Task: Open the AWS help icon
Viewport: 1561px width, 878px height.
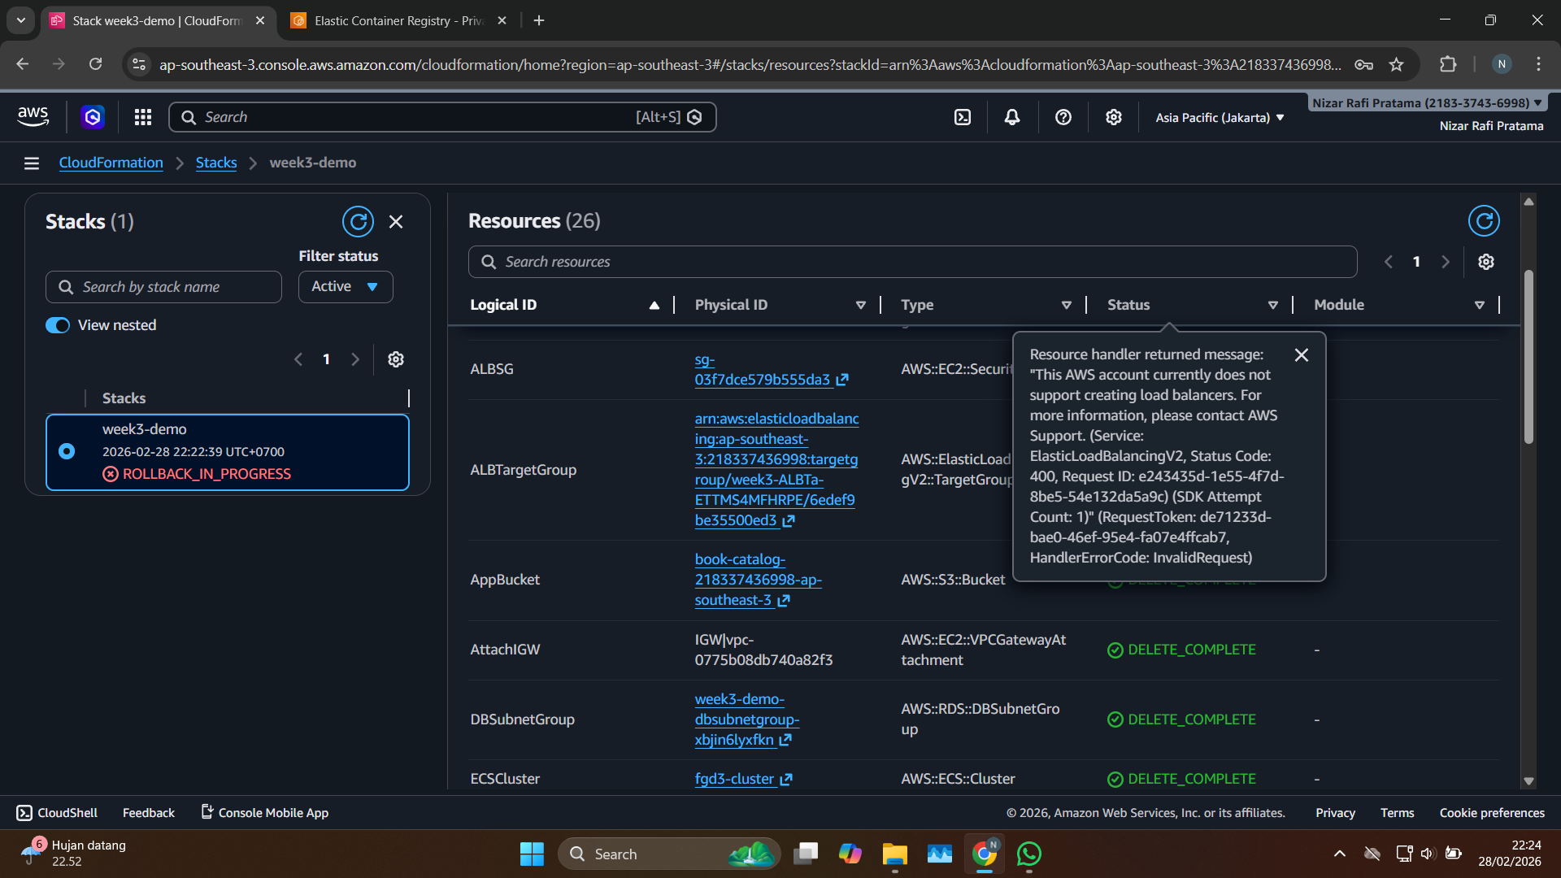Action: pos(1063,117)
